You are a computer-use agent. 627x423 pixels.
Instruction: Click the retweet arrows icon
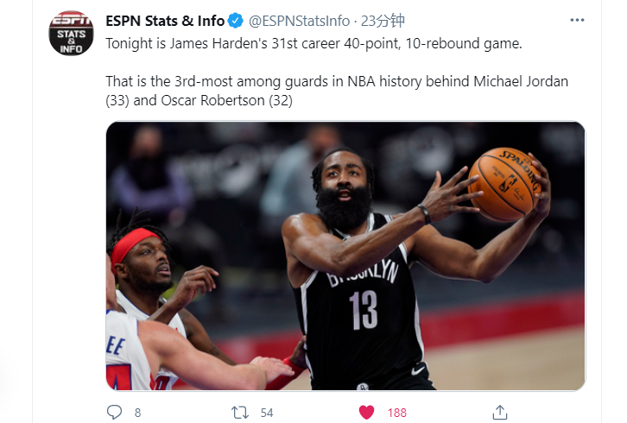click(240, 412)
